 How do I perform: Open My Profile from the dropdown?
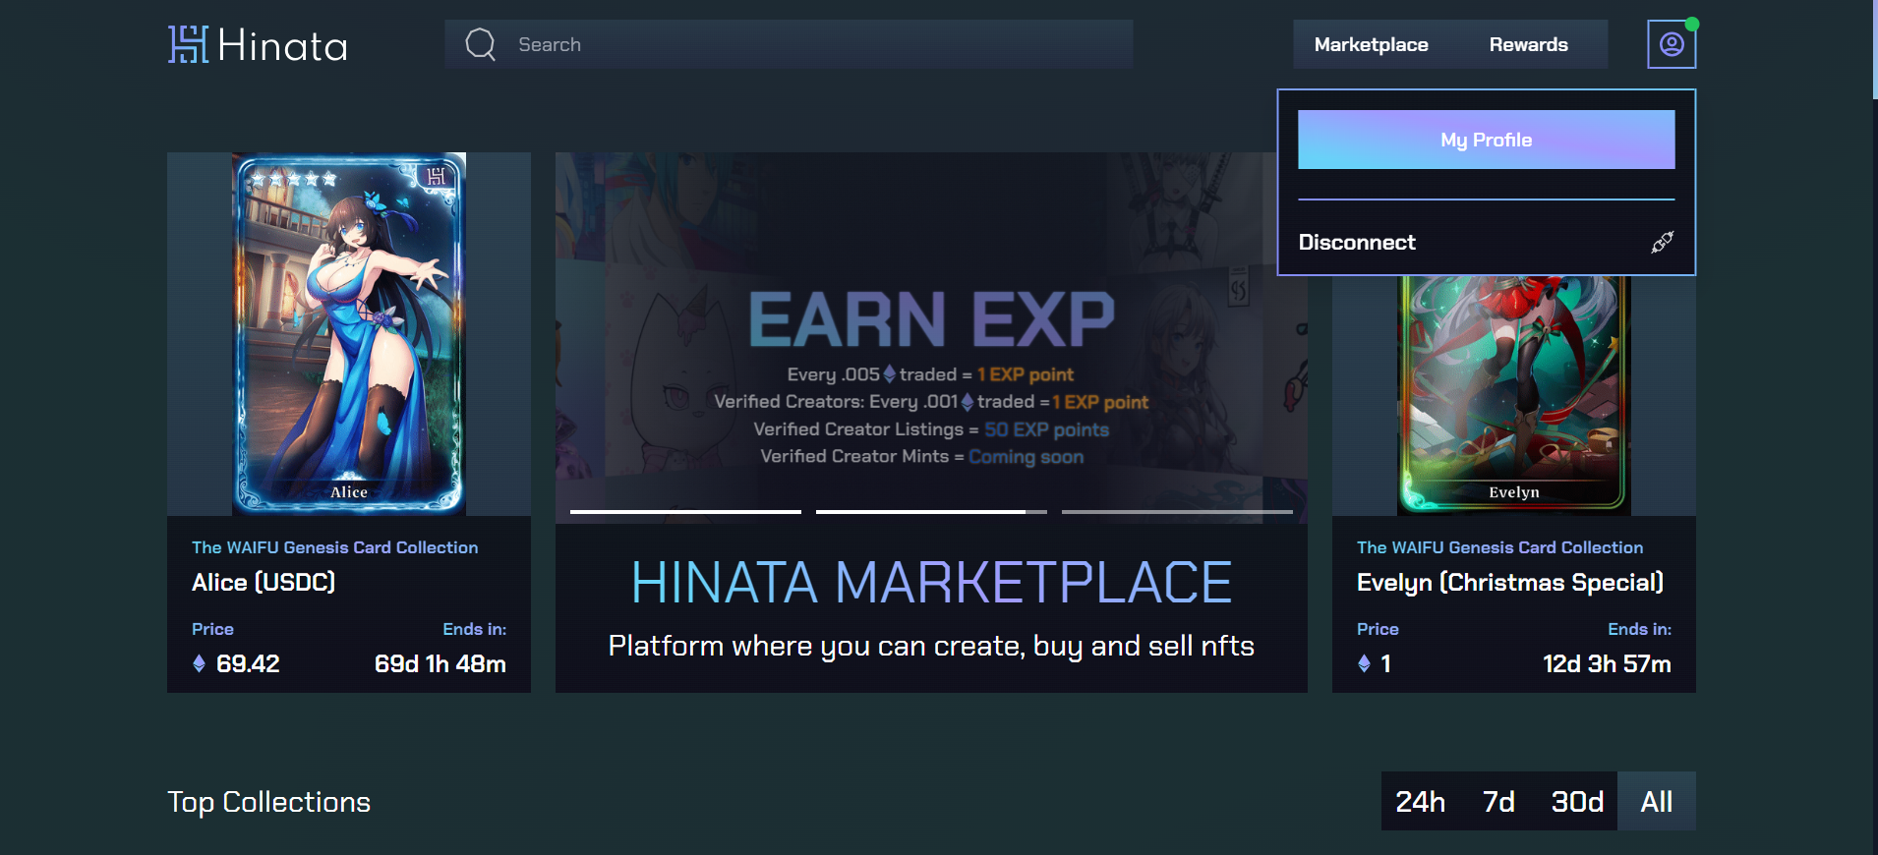coord(1486,140)
